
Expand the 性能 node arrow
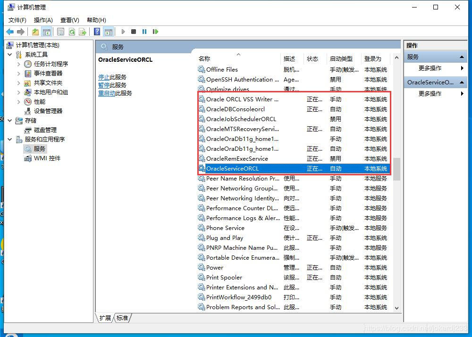[19, 102]
